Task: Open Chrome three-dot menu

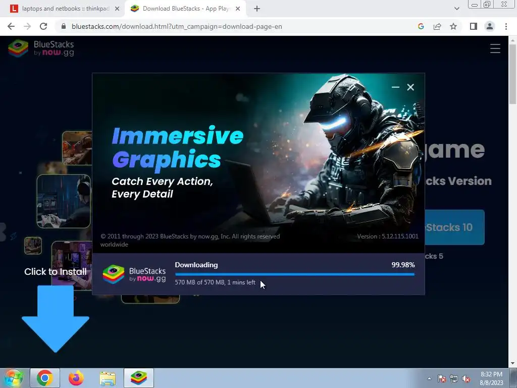Action: pyautogui.click(x=506, y=26)
